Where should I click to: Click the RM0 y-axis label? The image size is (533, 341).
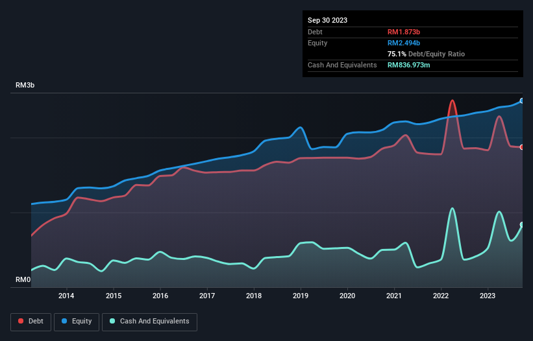click(23, 279)
